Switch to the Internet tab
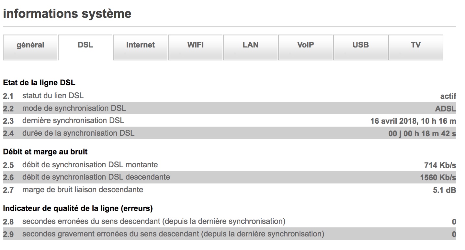 click(x=141, y=45)
